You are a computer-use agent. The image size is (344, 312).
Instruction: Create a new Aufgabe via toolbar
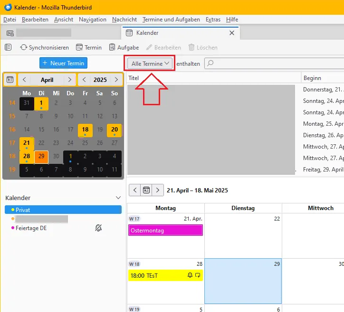[x=112, y=47]
